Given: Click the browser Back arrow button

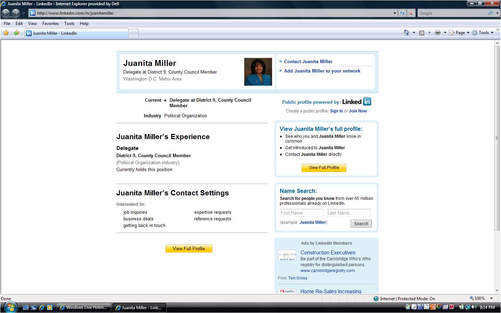Looking at the screenshot, I should [x=6, y=13].
